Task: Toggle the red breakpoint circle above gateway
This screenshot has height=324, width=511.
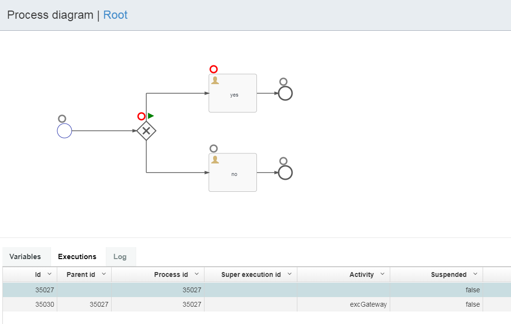Action: pos(141,116)
